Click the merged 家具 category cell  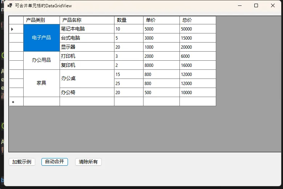tap(41, 83)
